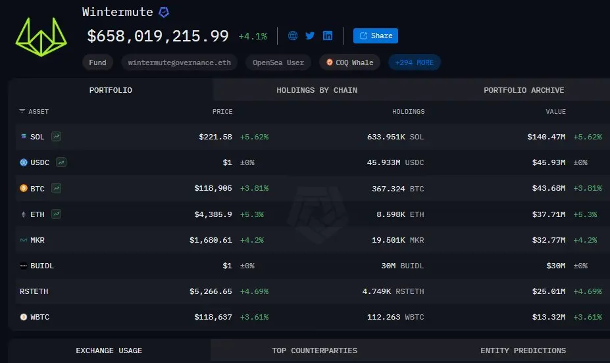
Task: Click the BTC token icon
Action: [x=24, y=188]
